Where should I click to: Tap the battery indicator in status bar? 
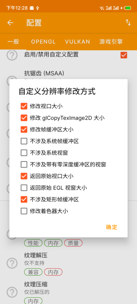127,8
